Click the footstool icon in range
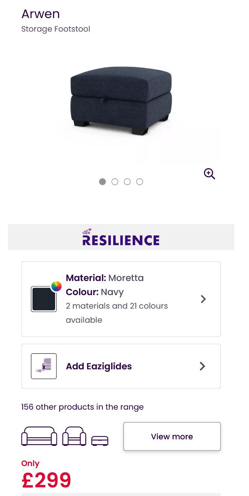The image size is (249, 496). point(100,441)
